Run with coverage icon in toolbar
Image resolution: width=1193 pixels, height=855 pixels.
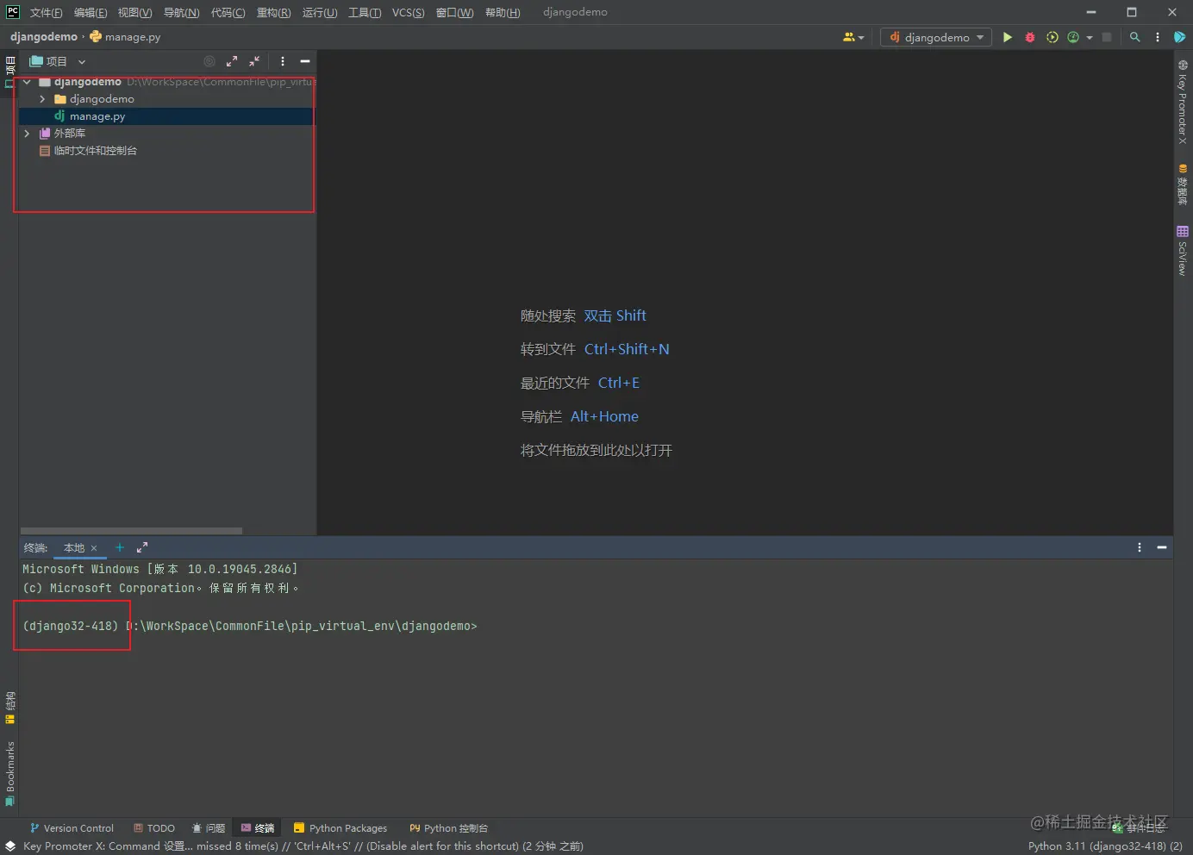[1052, 37]
